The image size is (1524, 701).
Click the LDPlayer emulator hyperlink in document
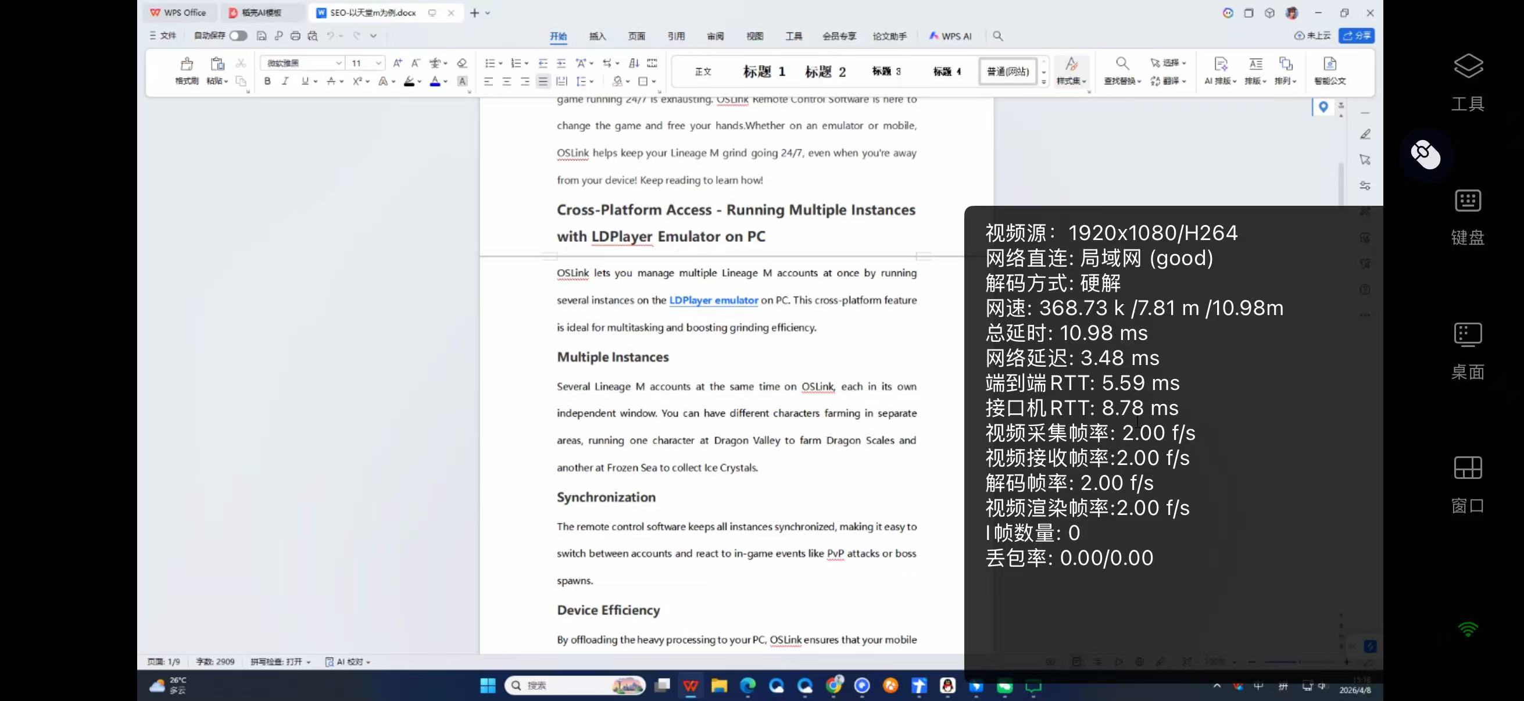click(x=714, y=300)
